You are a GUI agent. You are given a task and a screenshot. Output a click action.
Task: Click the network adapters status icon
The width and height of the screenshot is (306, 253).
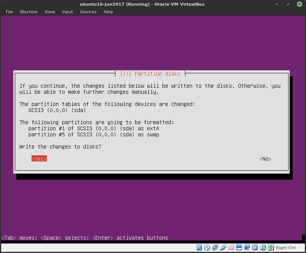(x=215, y=247)
